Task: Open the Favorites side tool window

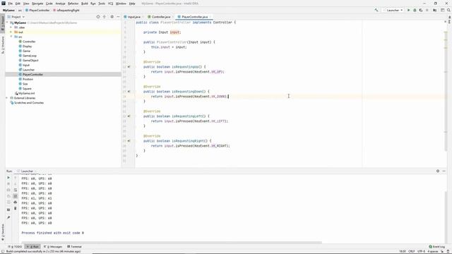Action: tap(3, 232)
